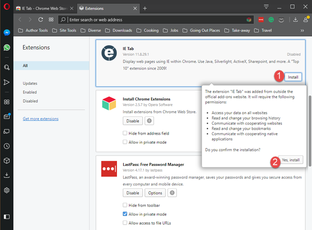Open History via the sidebar clock icon
Viewport: 312px width, 230px height.
pos(7,146)
